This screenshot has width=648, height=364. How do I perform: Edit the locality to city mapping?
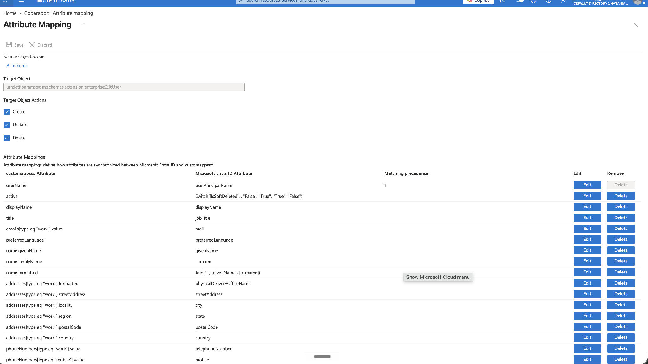click(587, 305)
